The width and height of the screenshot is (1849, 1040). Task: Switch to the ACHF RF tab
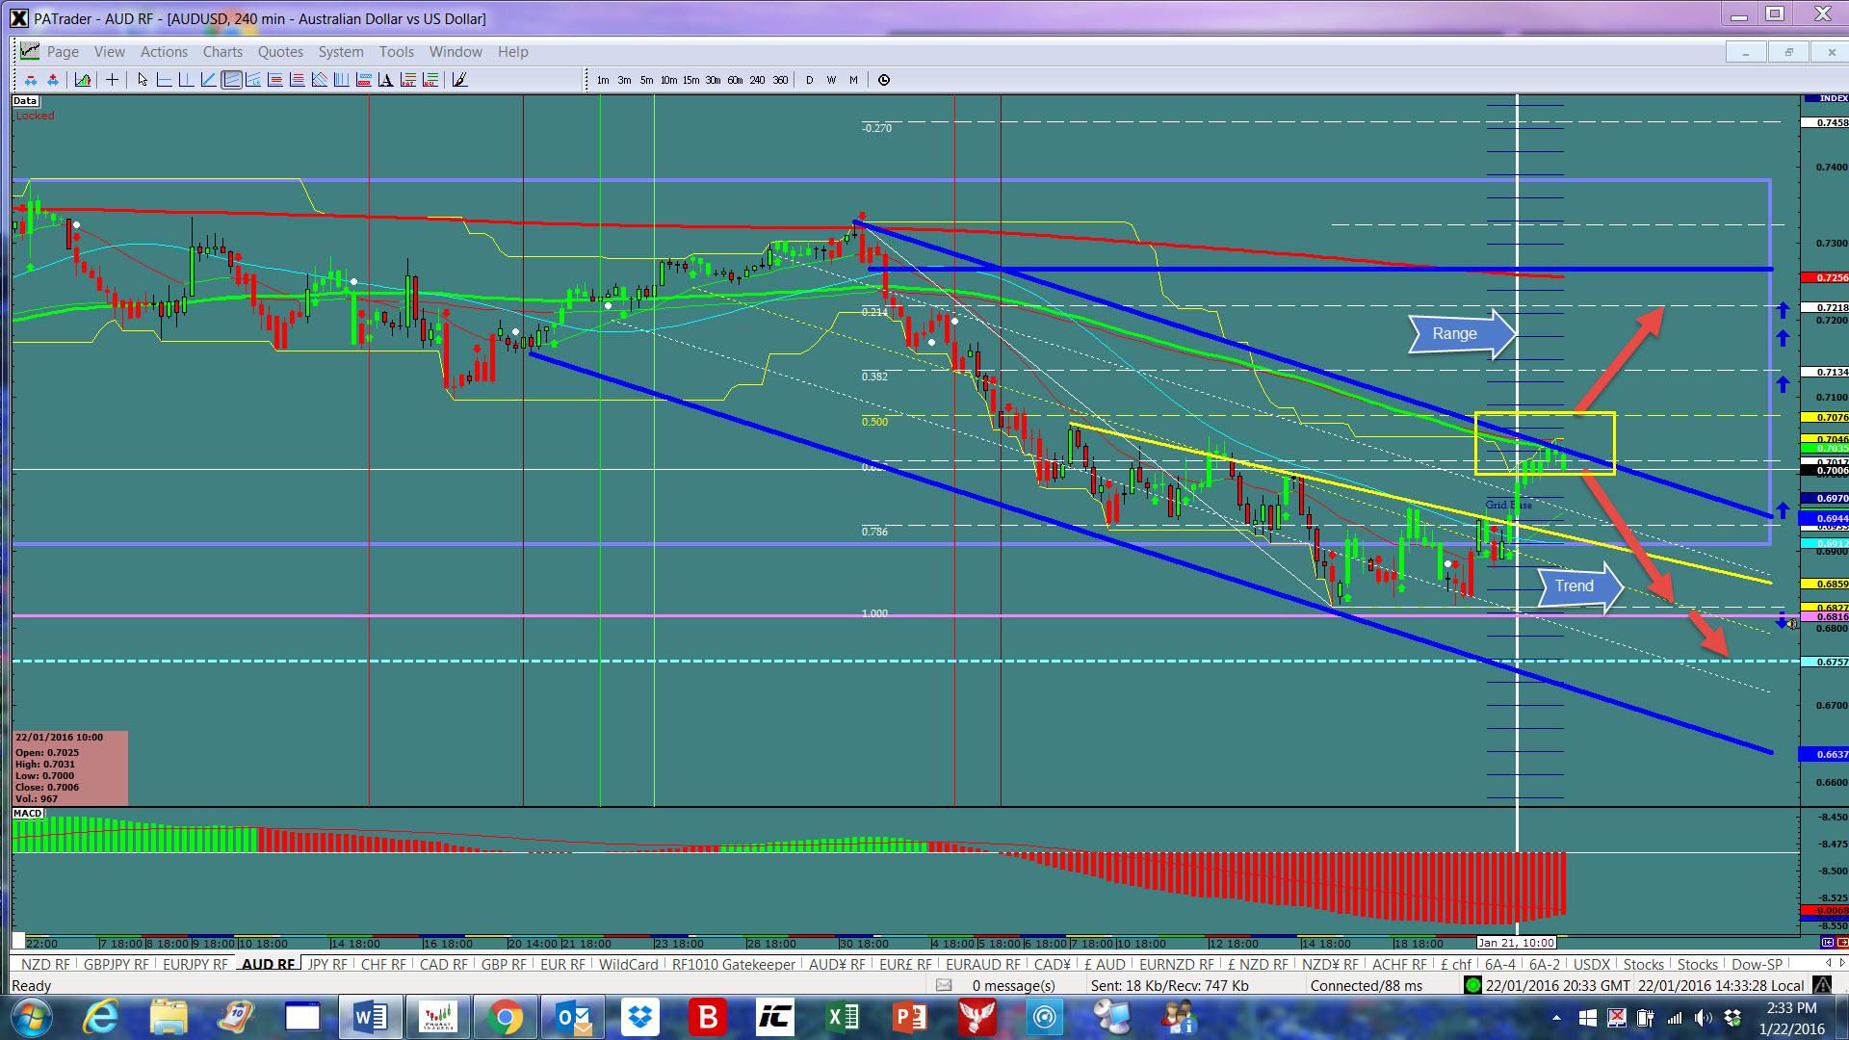(x=1398, y=964)
